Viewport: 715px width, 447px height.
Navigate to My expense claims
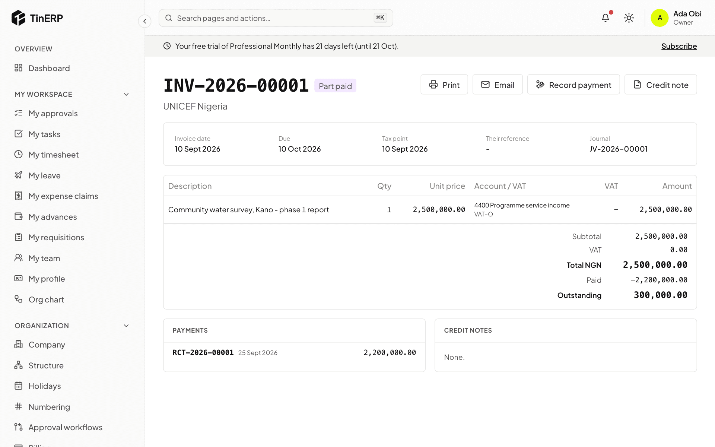(x=72, y=196)
